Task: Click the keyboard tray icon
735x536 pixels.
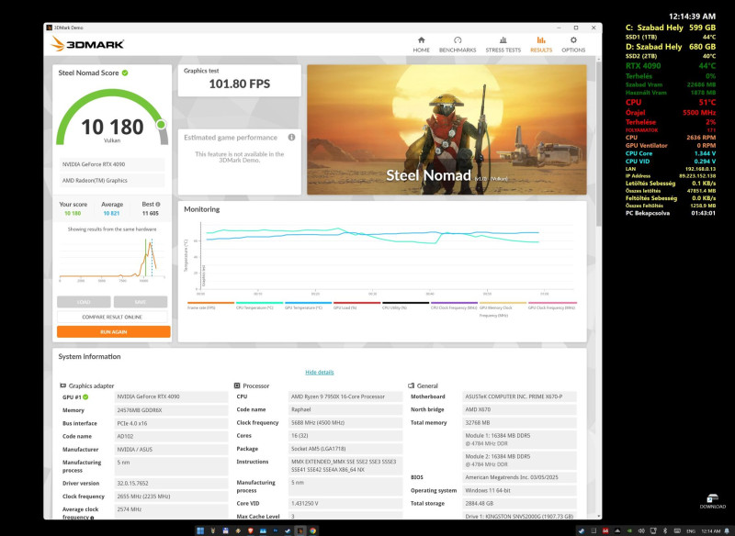Action: [x=677, y=530]
